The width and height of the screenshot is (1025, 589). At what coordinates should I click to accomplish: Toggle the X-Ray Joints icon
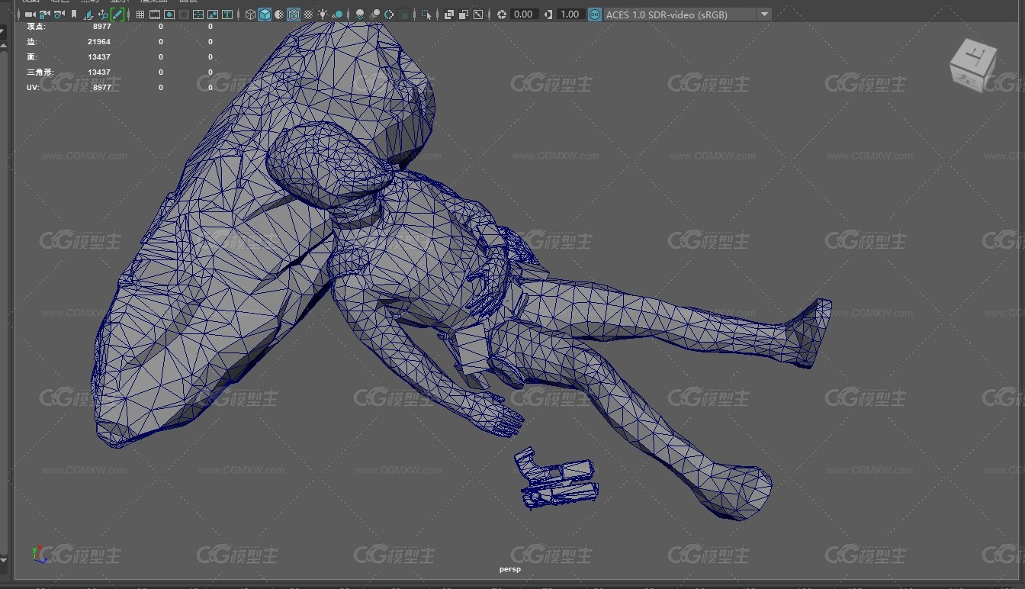pyautogui.click(x=478, y=14)
